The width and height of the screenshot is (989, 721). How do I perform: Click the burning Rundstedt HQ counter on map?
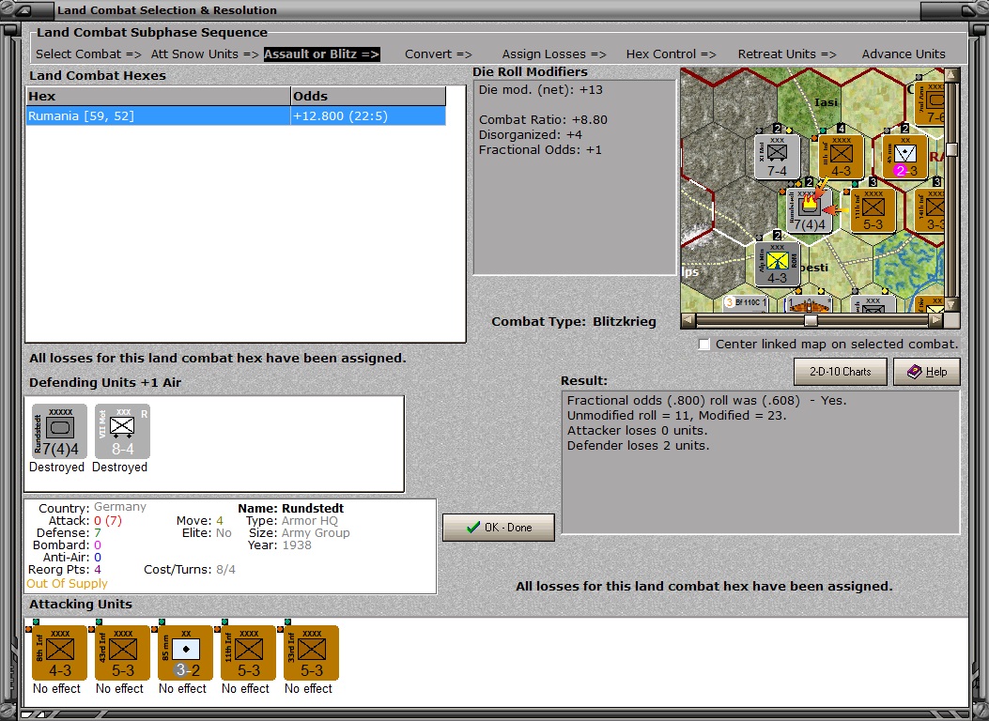click(x=810, y=210)
